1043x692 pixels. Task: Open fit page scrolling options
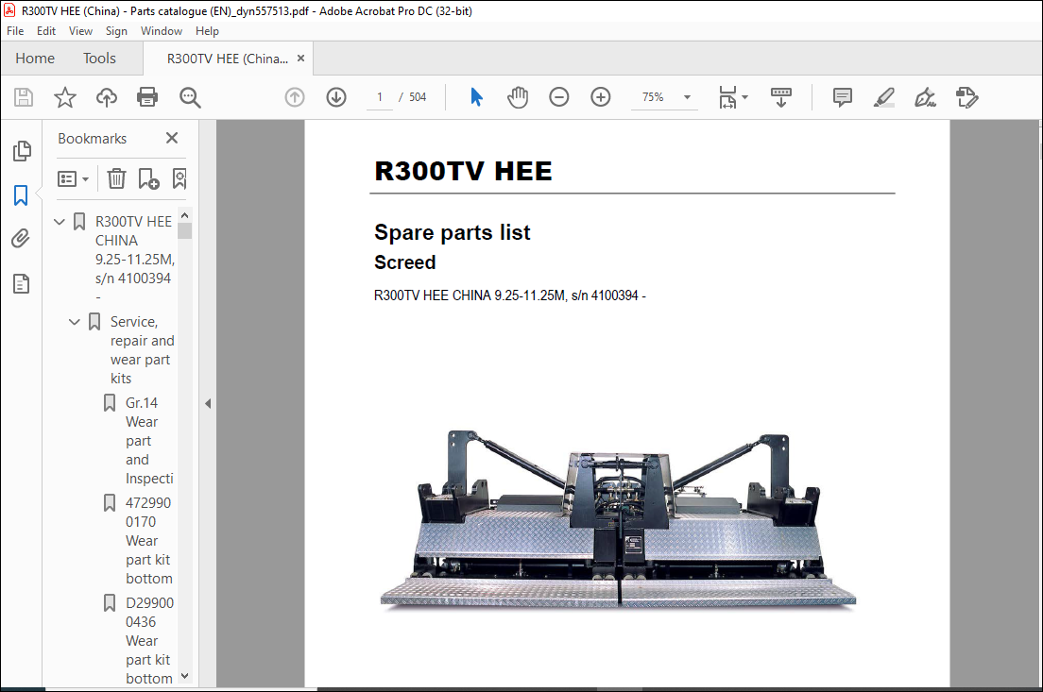point(733,97)
